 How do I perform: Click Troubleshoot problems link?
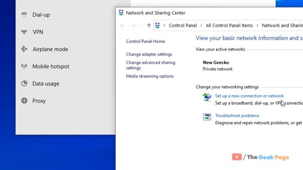237,115
